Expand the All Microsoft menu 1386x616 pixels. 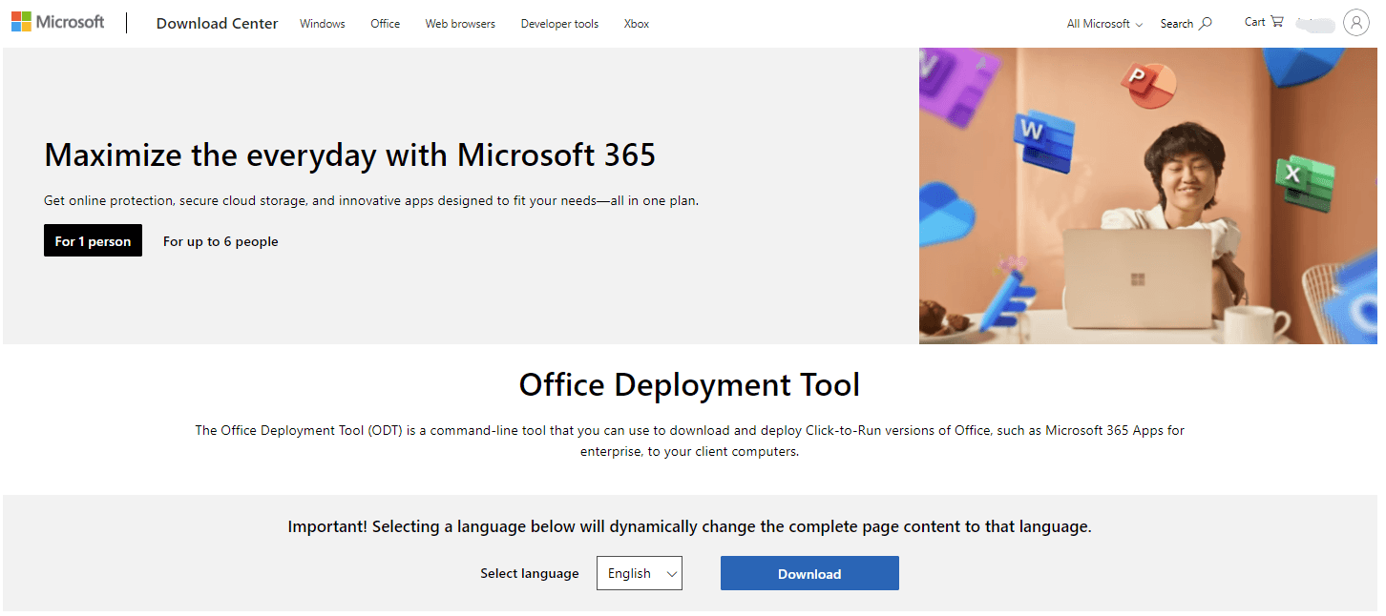coord(1104,24)
